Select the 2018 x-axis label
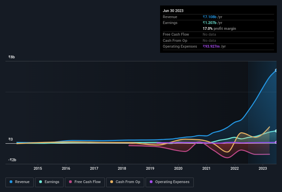Viewport: 282px width, 192px height. point(122,168)
